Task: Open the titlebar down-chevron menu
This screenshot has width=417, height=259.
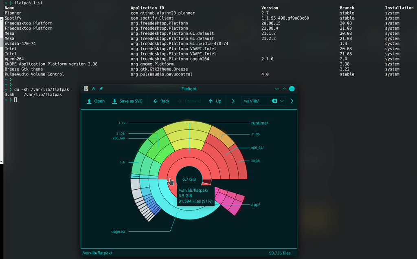Action: click(277, 89)
